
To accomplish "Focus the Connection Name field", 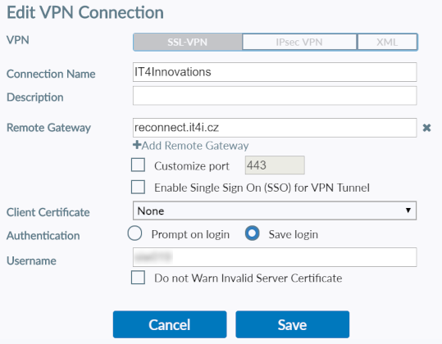I will click(x=275, y=72).
